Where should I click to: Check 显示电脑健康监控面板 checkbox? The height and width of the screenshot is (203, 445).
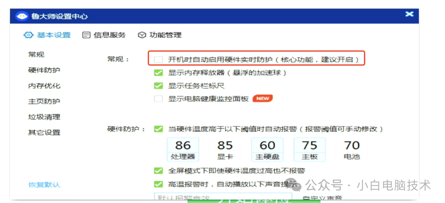[158, 99]
